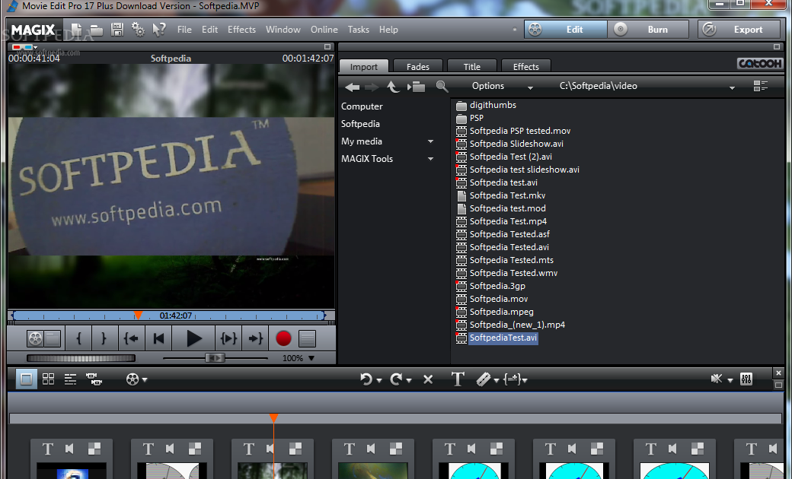Set range start with the left brace button
Screen dimensions: 792x479
(x=78, y=338)
